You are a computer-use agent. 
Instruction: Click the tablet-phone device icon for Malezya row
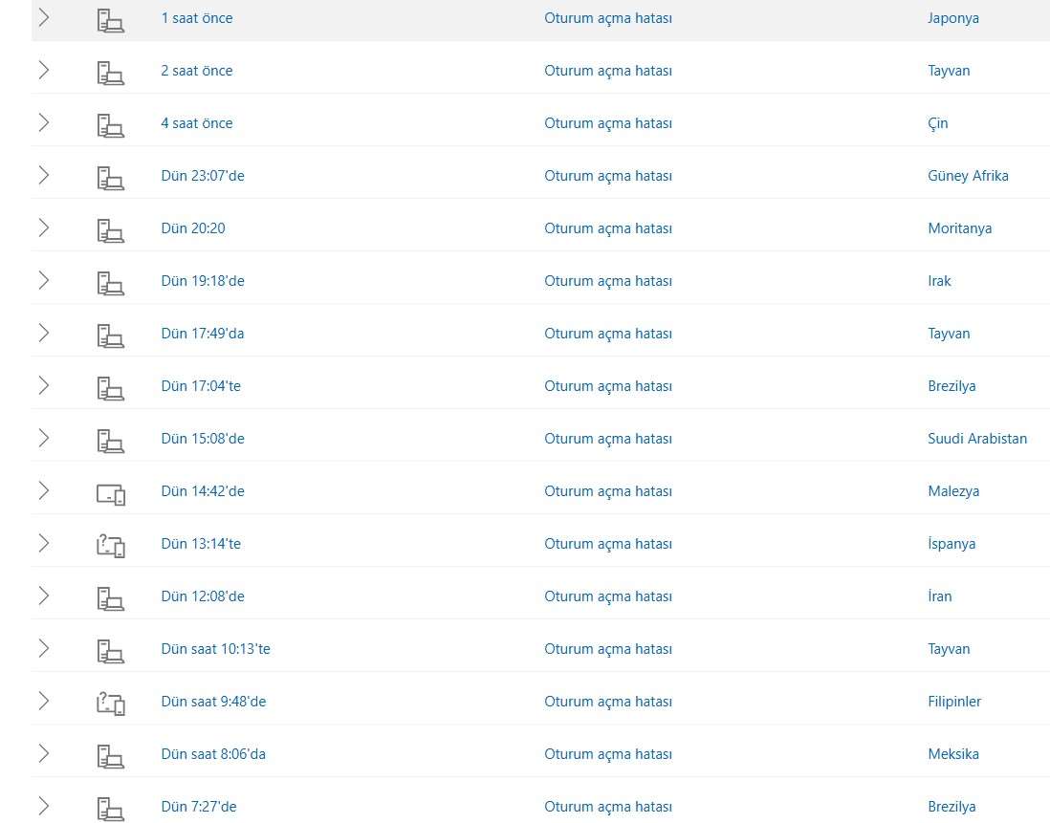[111, 494]
